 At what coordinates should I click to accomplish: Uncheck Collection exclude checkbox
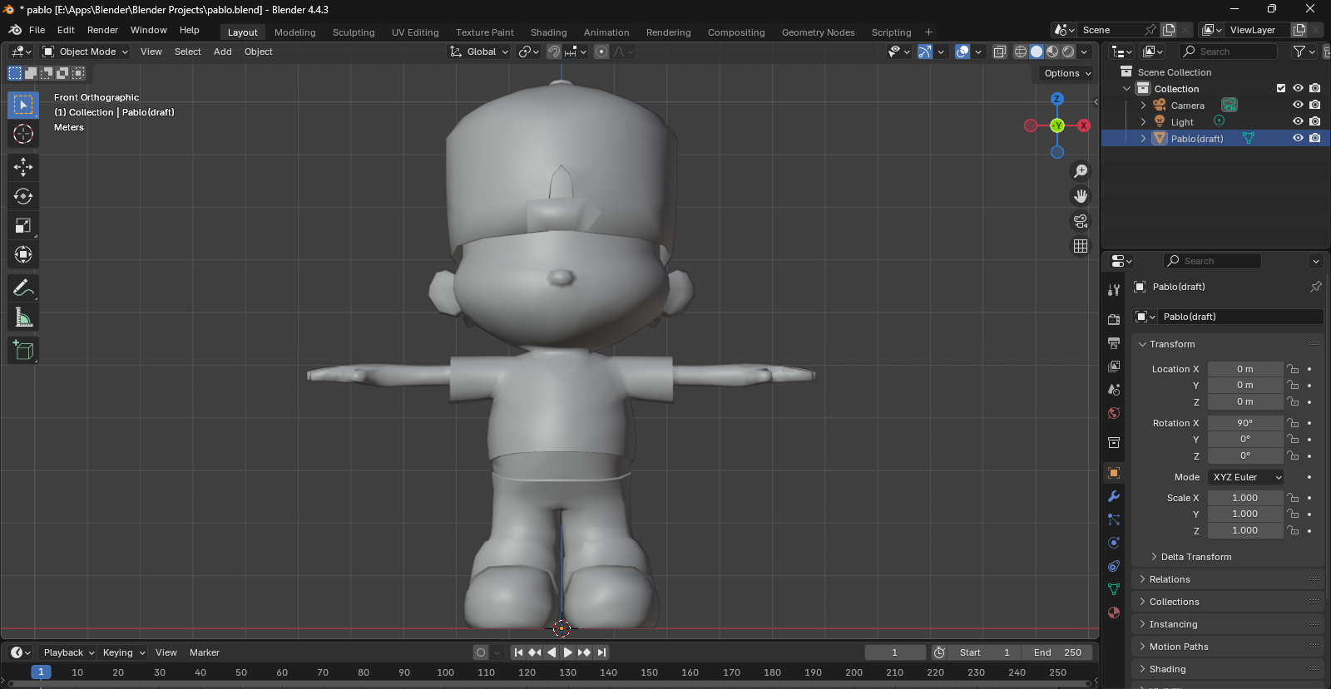[1281, 88]
